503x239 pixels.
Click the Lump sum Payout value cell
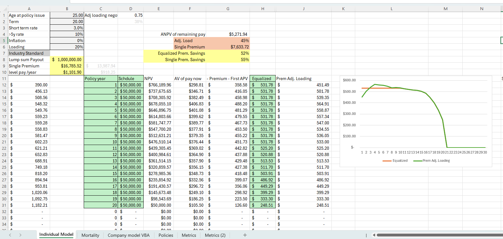tap(67, 60)
